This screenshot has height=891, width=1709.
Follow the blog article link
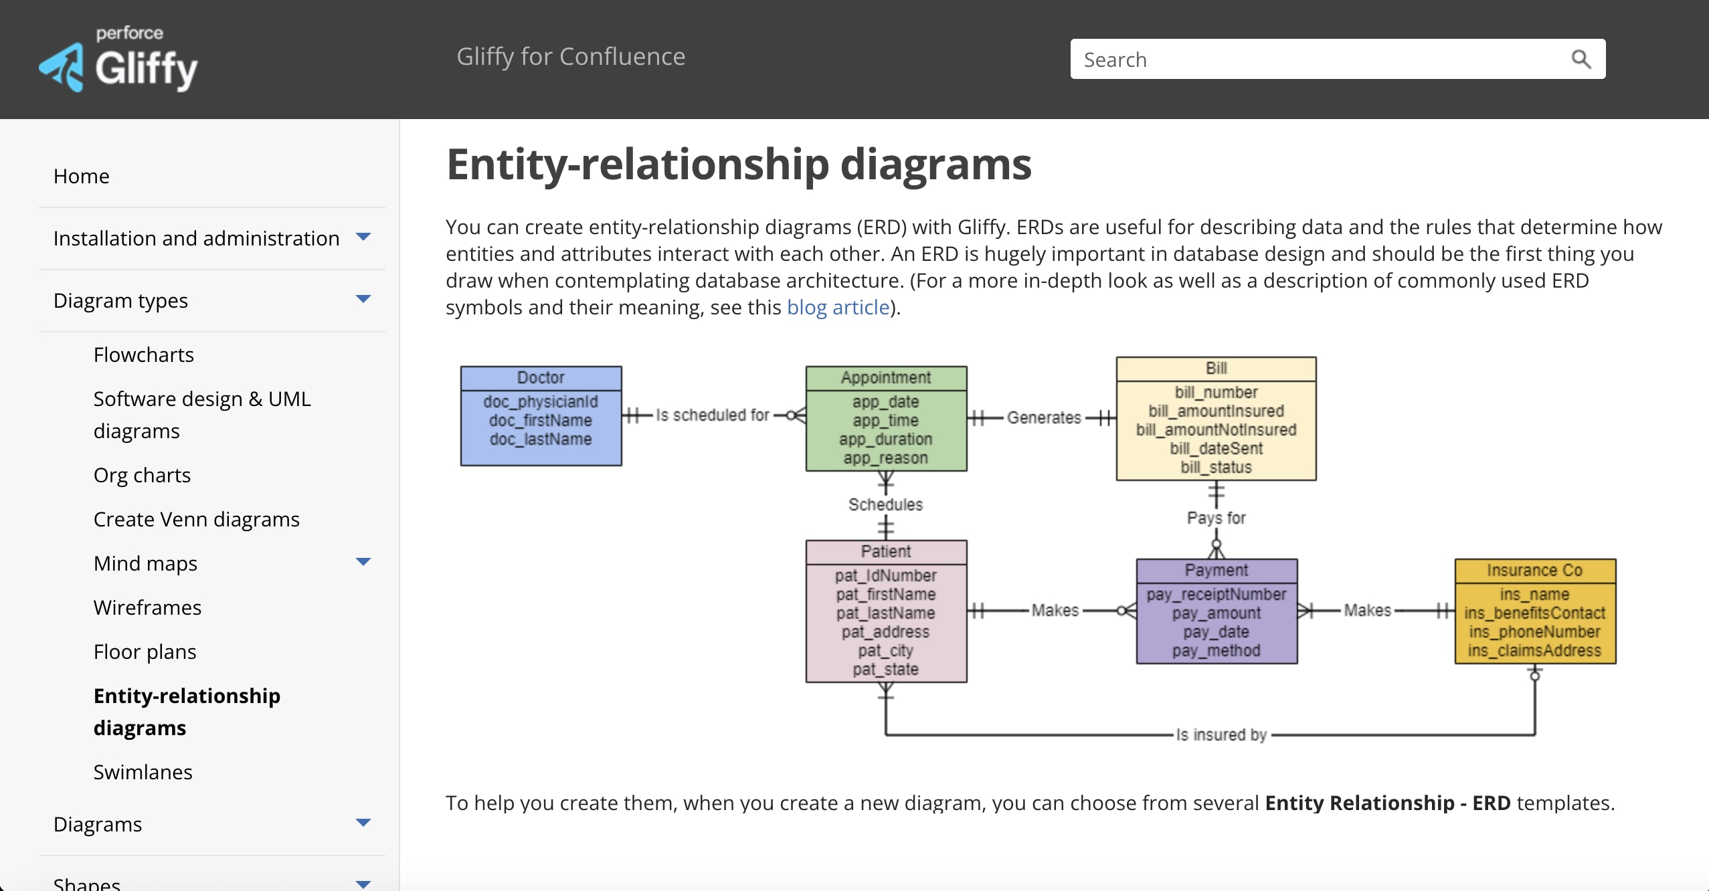pyautogui.click(x=838, y=307)
